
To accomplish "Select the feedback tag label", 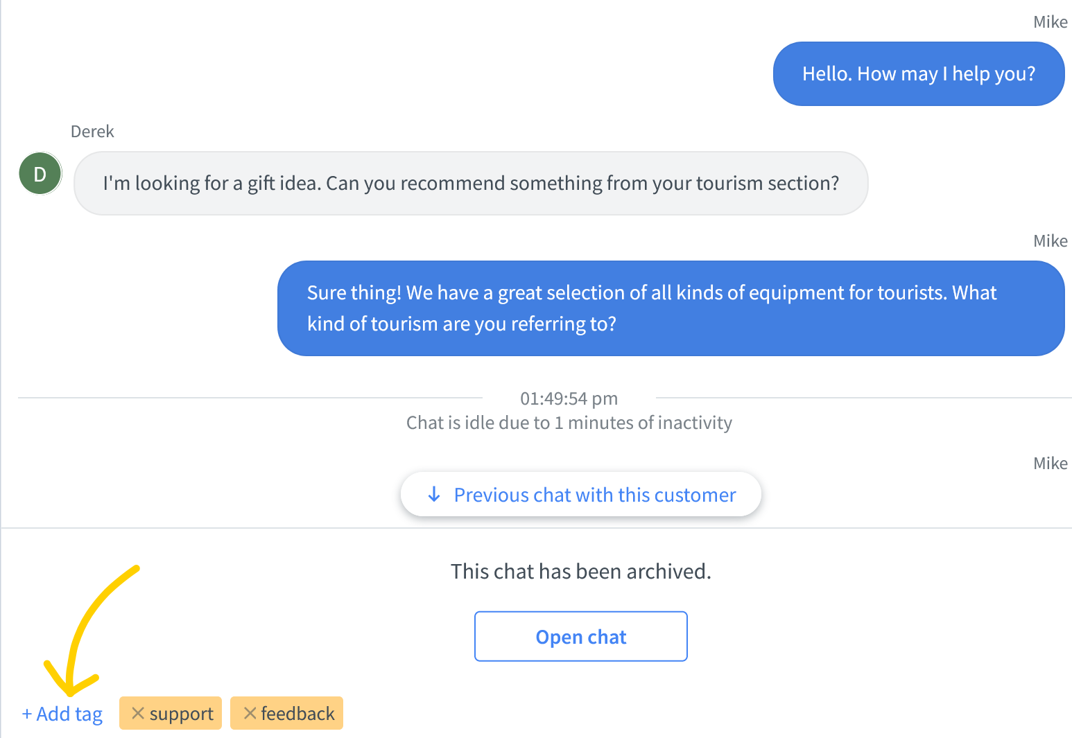I will (x=298, y=714).
